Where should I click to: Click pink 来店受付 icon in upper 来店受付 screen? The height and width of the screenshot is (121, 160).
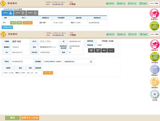(x=154, y=13)
